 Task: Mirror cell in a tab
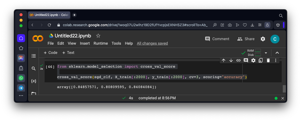coord(261,60)
